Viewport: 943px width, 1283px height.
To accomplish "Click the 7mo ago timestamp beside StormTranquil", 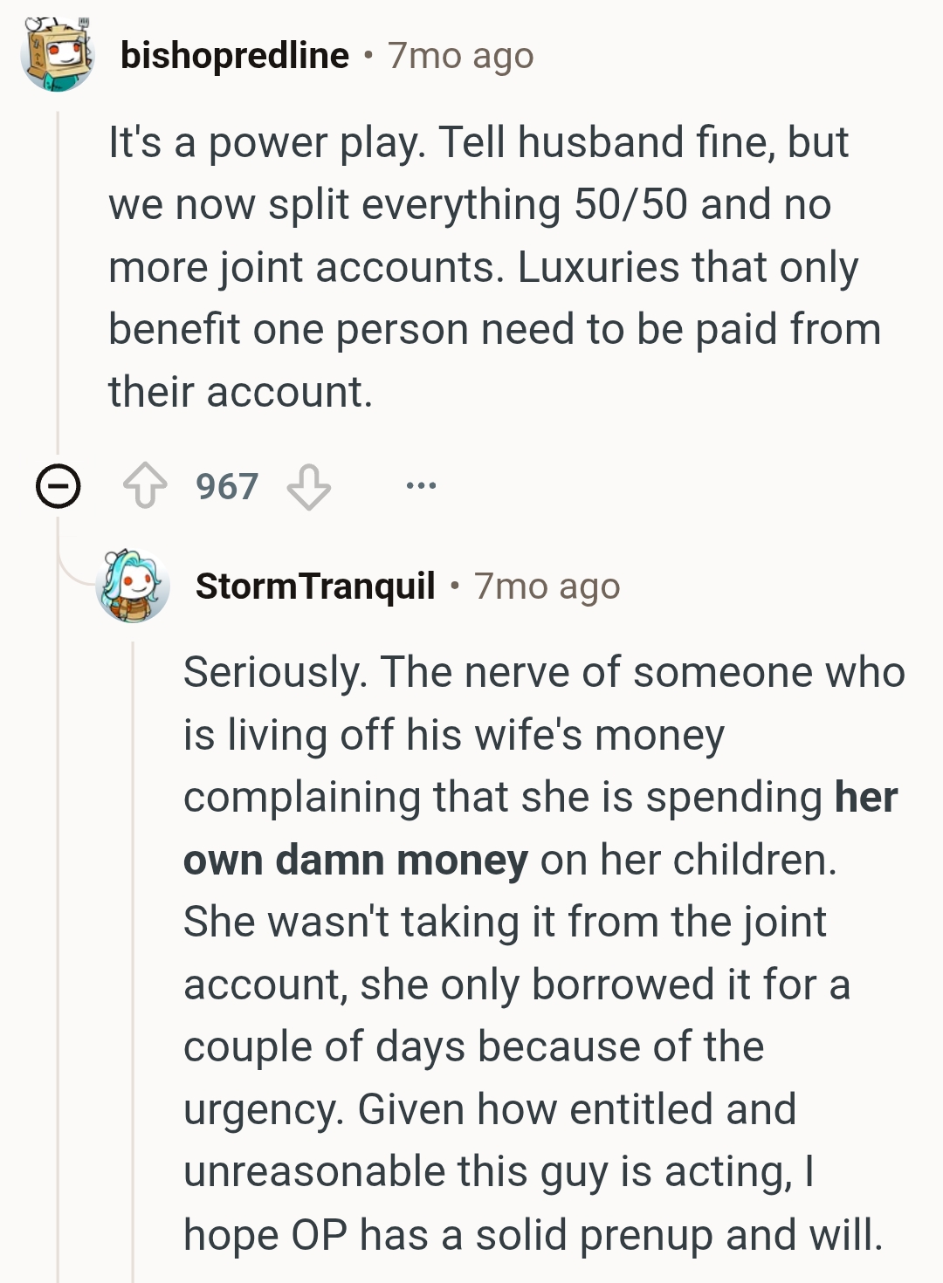I will (547, 587).
